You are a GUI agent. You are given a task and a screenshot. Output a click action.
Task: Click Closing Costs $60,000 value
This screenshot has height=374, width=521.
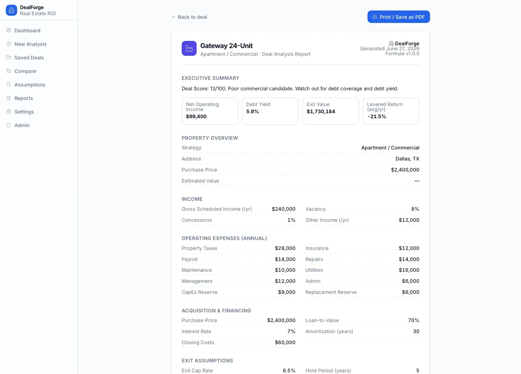click(x=285, y=343)
